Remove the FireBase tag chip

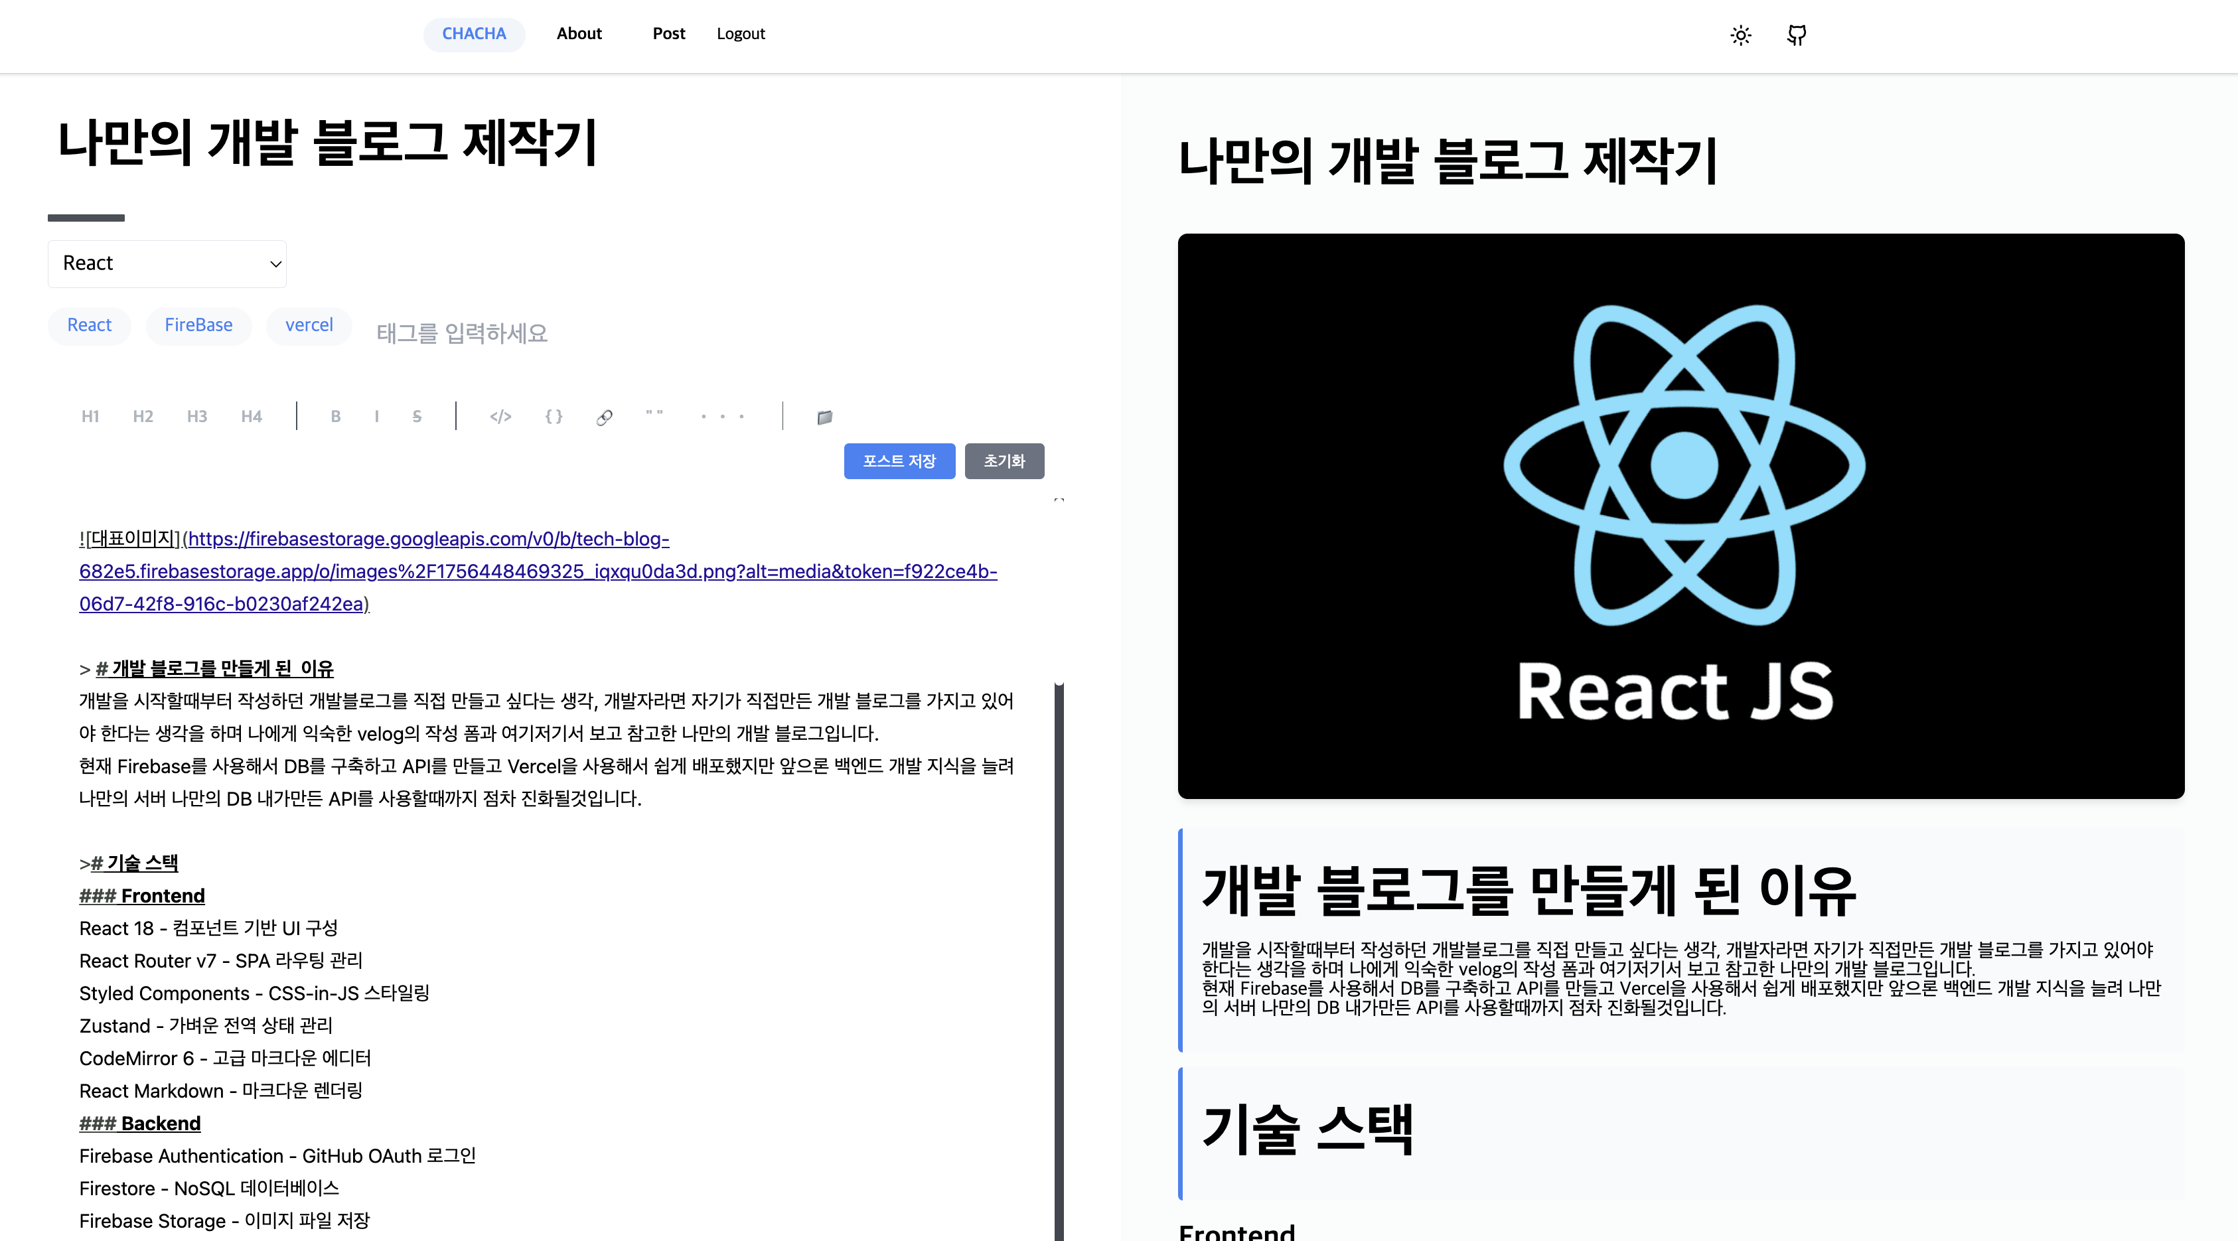(x=199, y=326)
